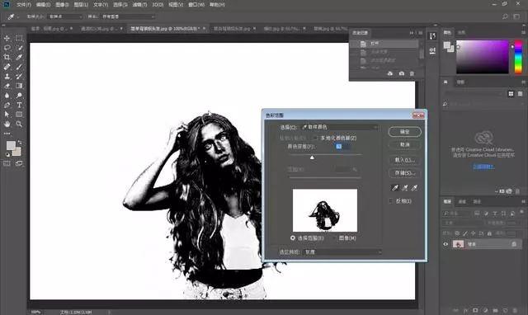528x315 pixels.
Task: Open the Edit menu
Action: coord(43,5)
